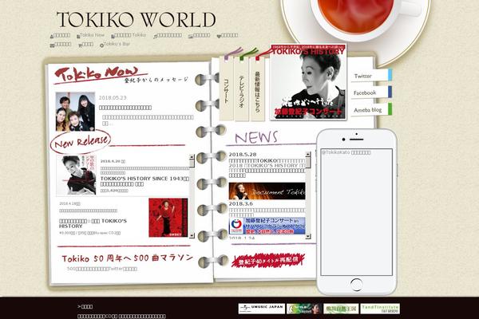Screen dimensions: 479x319
Task: Open the Ameba blog side tab
Action: coord(371,109)
